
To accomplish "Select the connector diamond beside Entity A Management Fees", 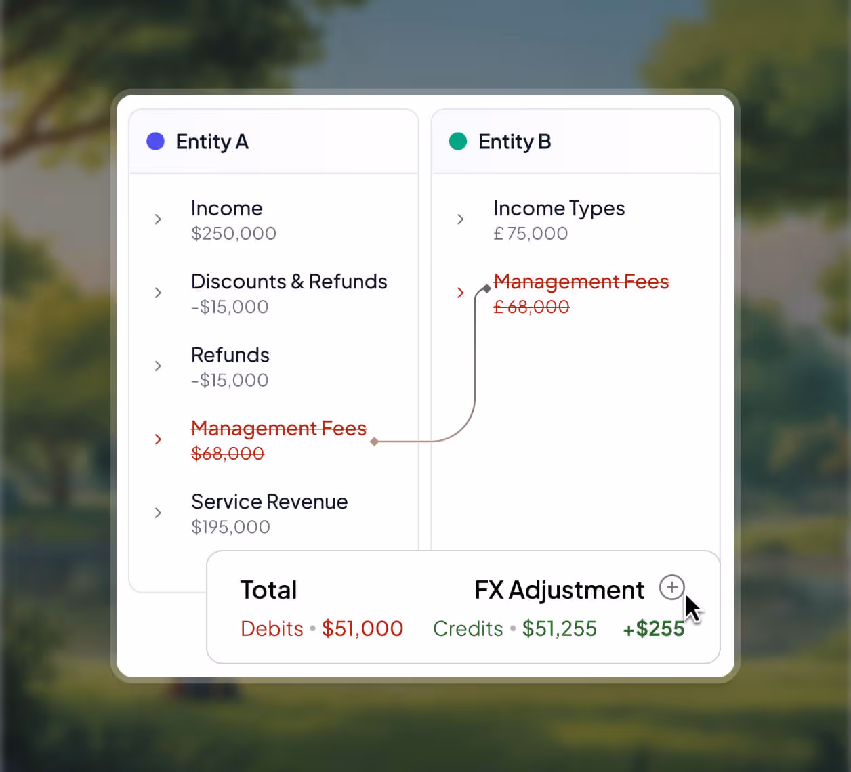I will click(x=374, y=441).
